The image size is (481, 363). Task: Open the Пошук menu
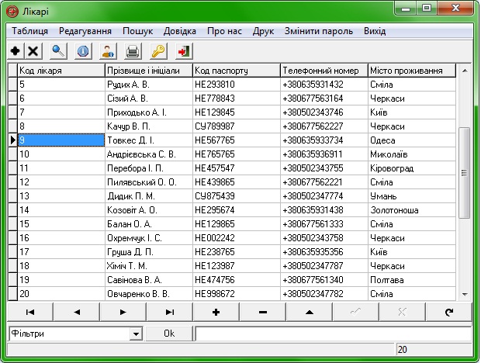(138, 31)
